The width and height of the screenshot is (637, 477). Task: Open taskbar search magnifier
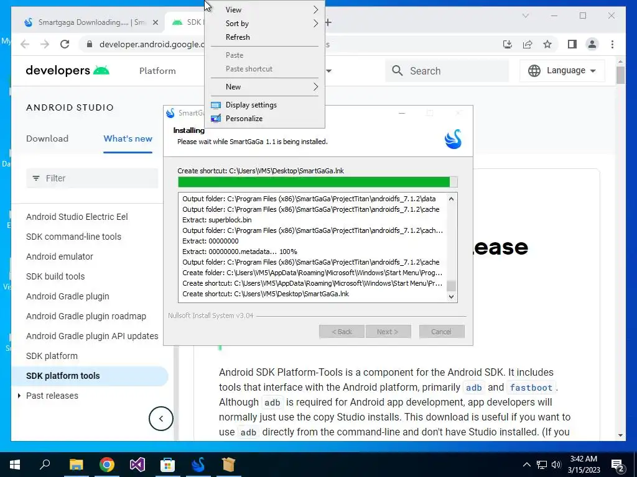45,465
